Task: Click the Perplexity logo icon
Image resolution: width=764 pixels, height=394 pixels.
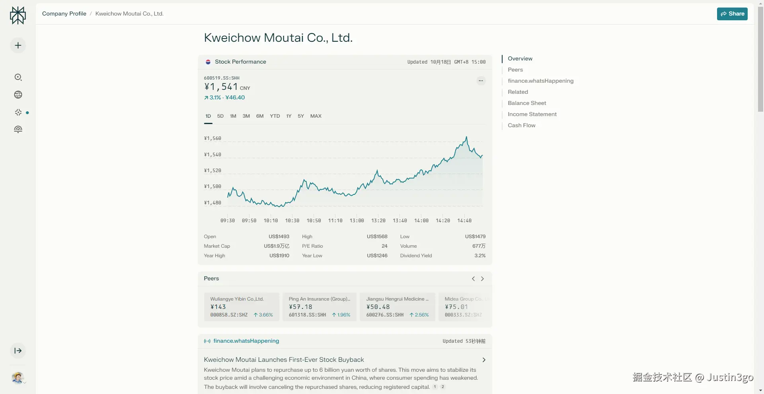Action: click(18, 16)
